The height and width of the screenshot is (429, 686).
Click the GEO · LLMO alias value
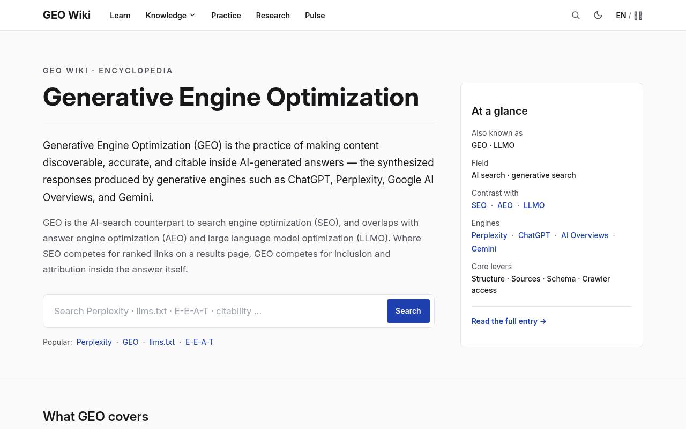coord(493,145)
